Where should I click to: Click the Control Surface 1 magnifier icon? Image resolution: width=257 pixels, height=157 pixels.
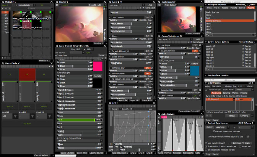[3, 63]
